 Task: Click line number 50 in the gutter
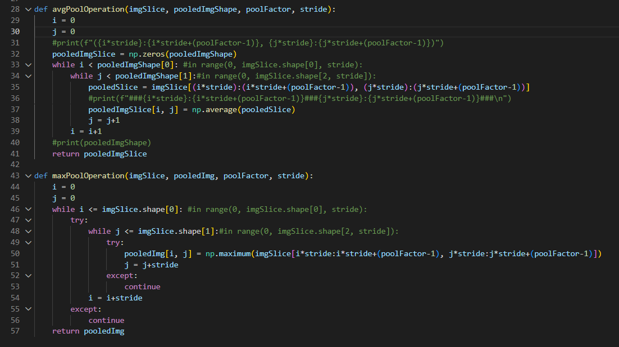15,253
